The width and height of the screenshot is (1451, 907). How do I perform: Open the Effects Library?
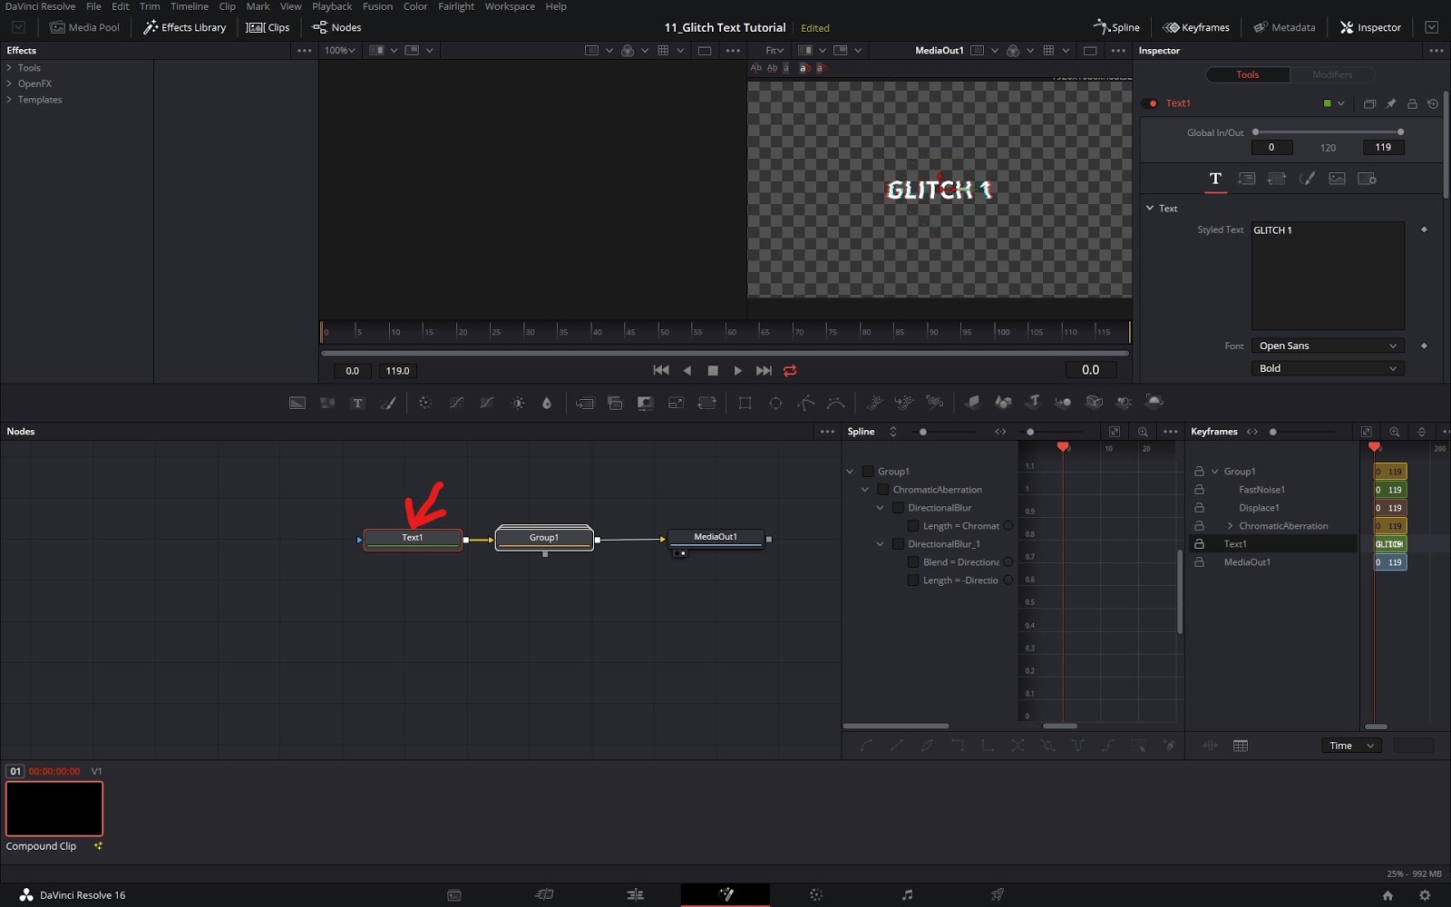[184, 27]
